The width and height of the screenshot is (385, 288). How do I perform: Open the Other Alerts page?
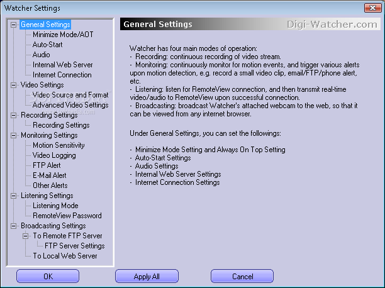50,186
